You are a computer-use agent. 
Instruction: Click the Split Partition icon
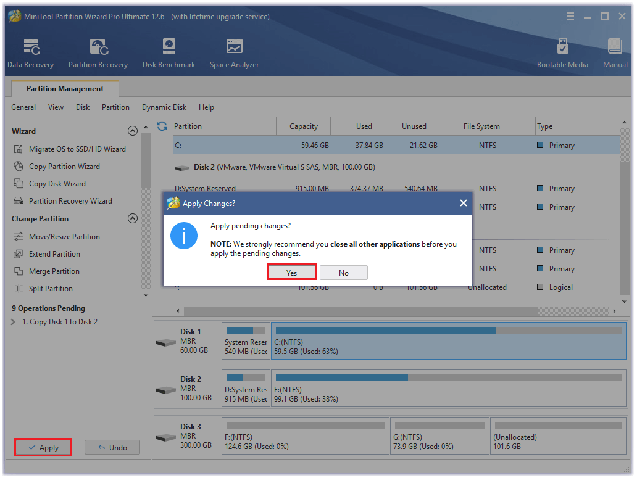(19, 289)
